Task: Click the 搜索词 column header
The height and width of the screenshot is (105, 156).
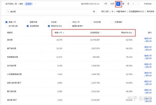Action: click(10, 33)
